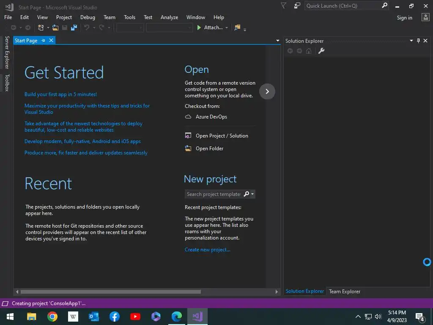Screen dimensions: 433x325
Task: Expand the Server Explorer side tab
Action: [x=7, y=52]
